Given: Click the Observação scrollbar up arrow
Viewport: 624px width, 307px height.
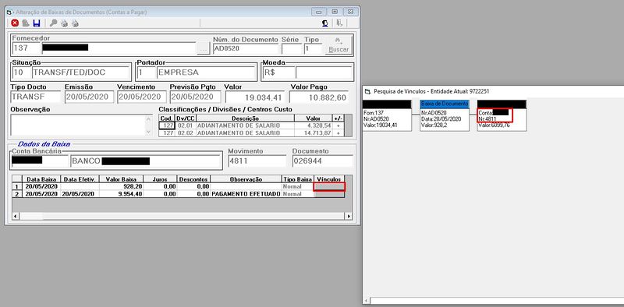Looking at the screenshot, I should [149, 118].
